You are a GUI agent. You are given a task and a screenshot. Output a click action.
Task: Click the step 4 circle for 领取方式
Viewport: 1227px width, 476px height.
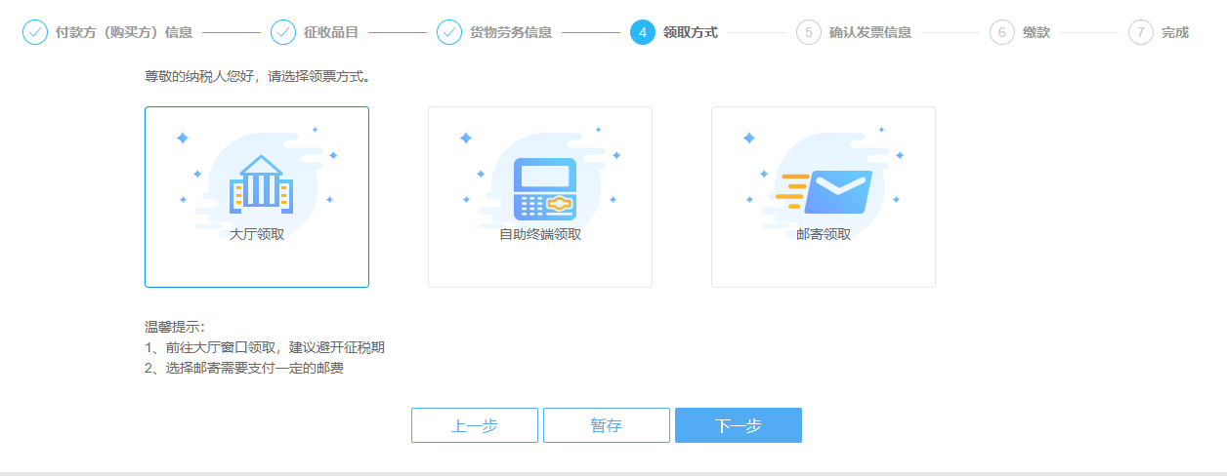[x=643, y=32]
